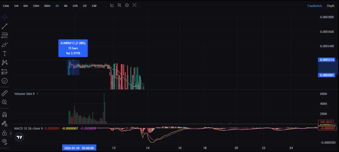
Task: Select the brush drawing tool
Action: (5, 44)
